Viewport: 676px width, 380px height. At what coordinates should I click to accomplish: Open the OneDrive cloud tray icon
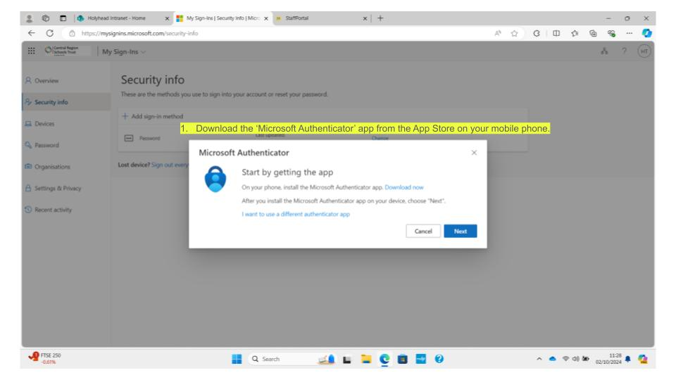pyautogui.click(x=552, y=359)
